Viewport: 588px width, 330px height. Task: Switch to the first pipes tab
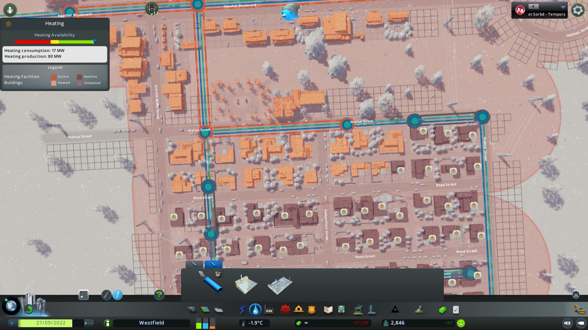point(194,264)
